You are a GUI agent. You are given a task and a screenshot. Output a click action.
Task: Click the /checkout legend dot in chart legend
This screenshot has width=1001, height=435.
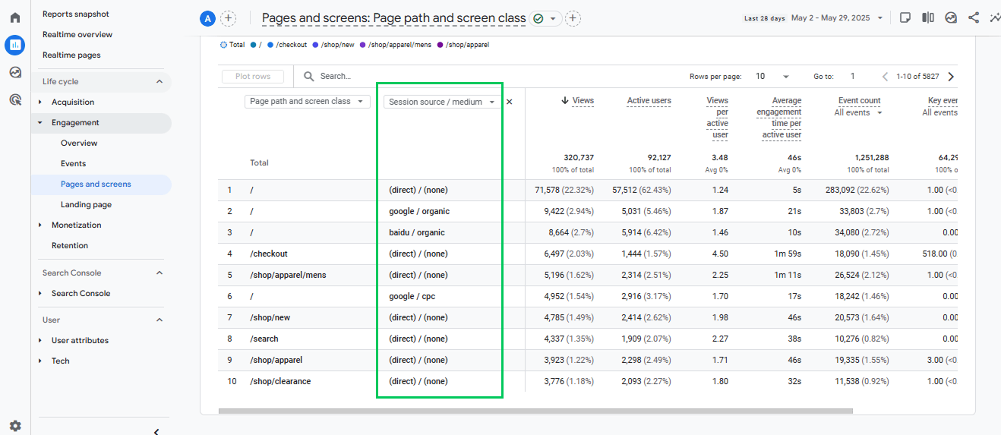270,45
